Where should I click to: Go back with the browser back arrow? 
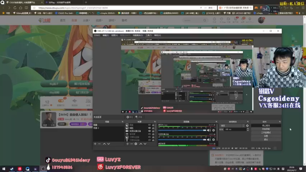point(3,8)
